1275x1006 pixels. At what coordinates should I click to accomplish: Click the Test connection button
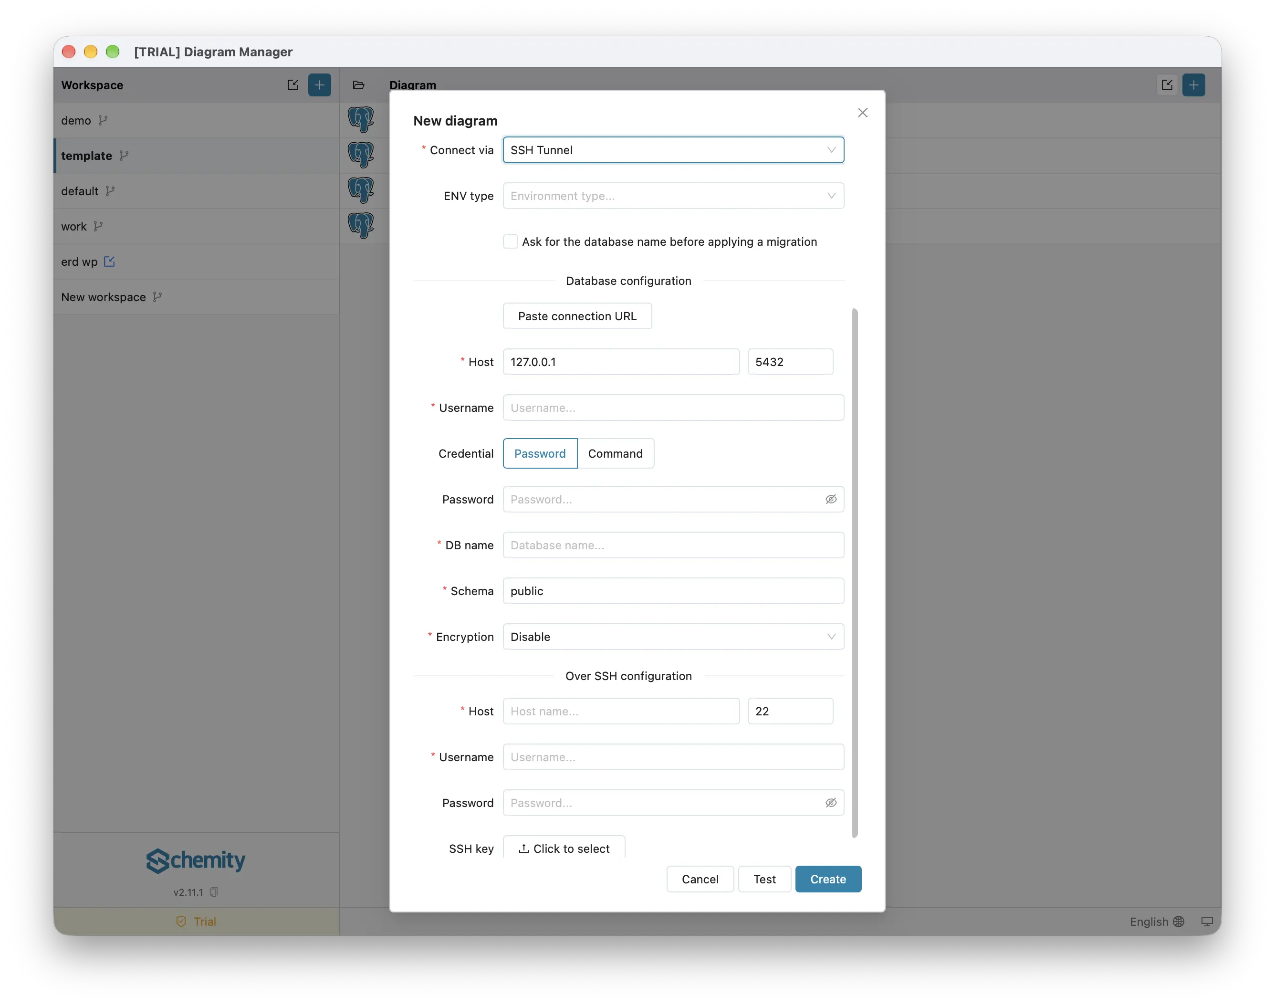(x=764, y=879)
